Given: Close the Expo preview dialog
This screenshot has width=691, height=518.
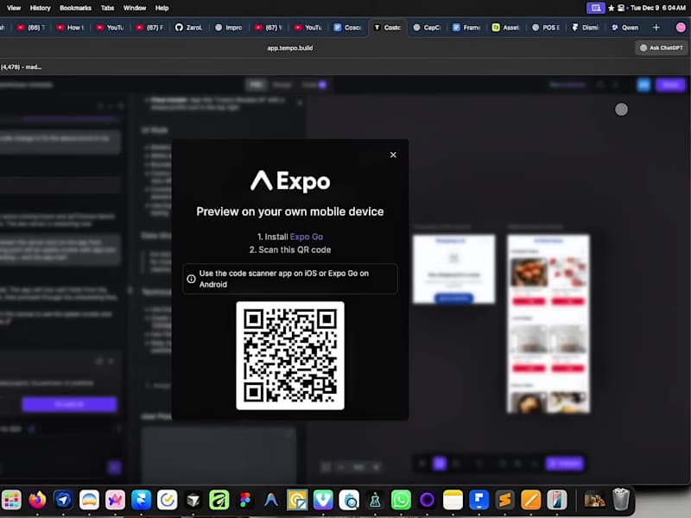Looking at the screenshot, I should coord(393,155).
